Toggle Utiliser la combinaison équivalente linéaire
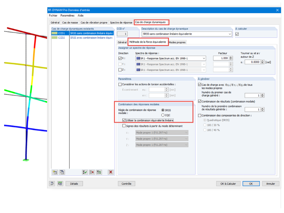Image resolution: width=284 pixels, height=213 pixels. (x=124, y=120)
